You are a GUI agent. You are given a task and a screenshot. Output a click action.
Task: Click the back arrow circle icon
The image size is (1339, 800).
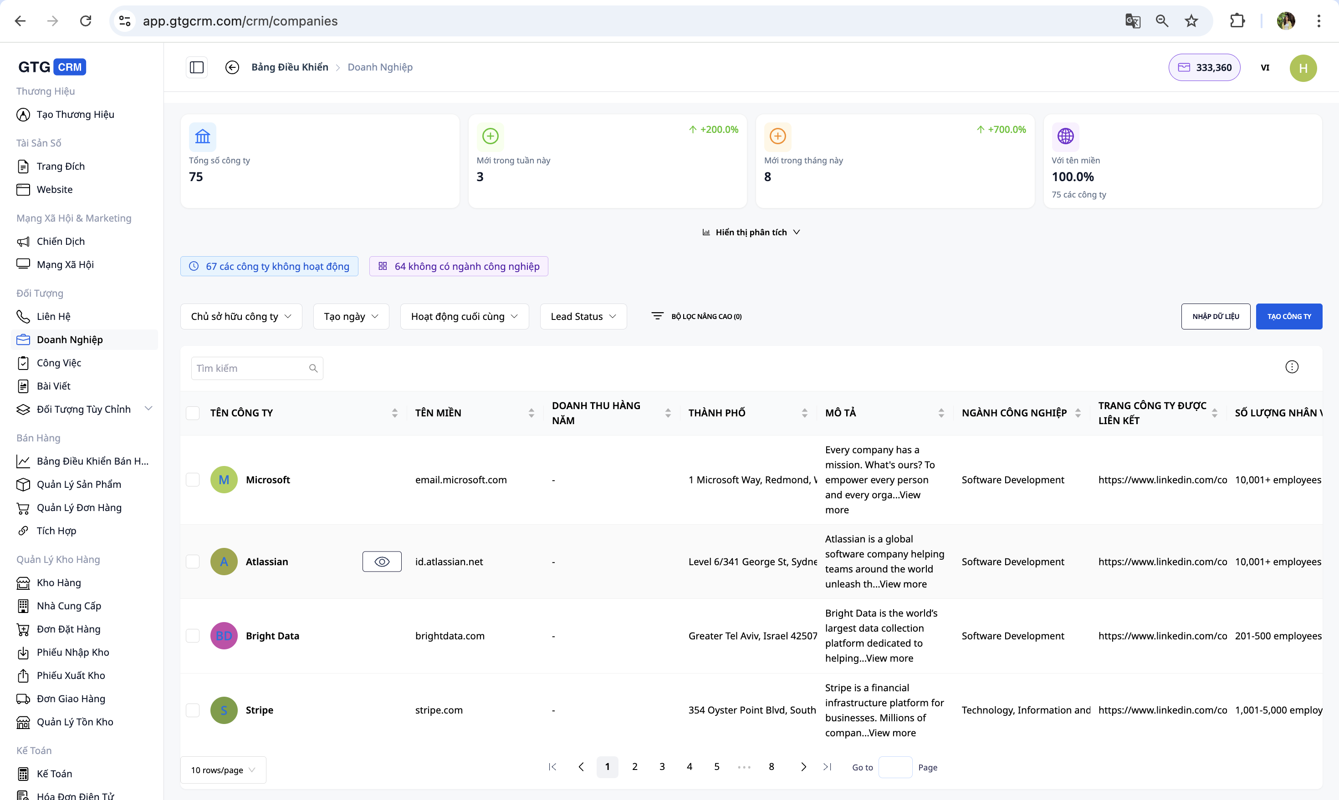(x=232, y=67)
